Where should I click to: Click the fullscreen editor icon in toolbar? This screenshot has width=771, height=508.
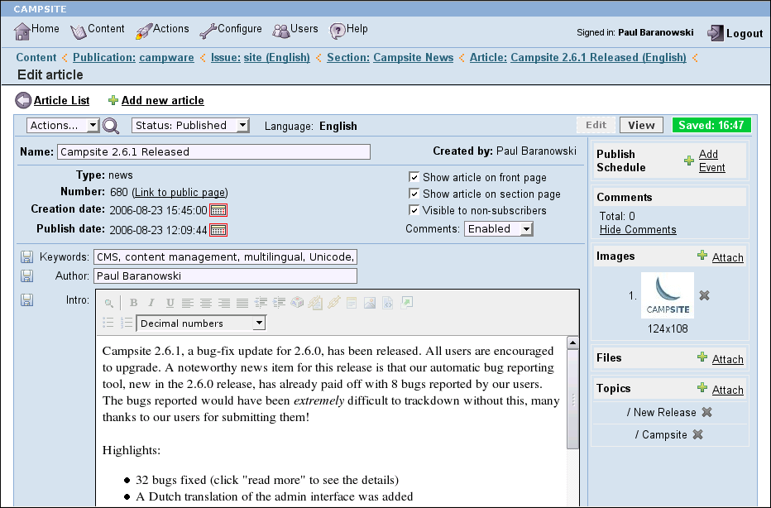(x=407, y=303)
